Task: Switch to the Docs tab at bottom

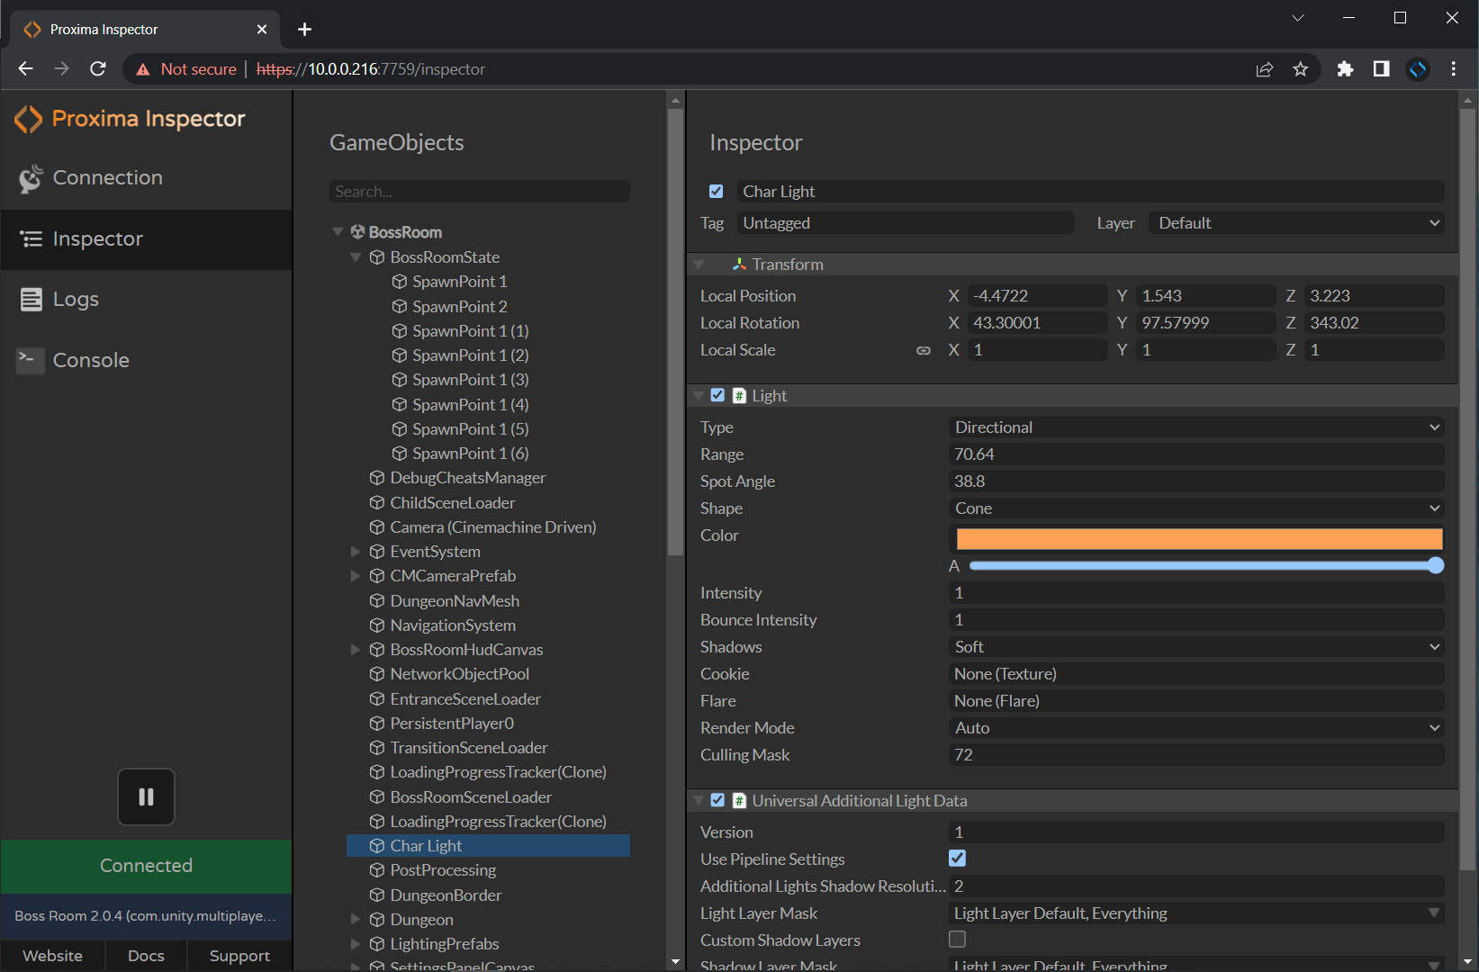Action: coord(146,956)
